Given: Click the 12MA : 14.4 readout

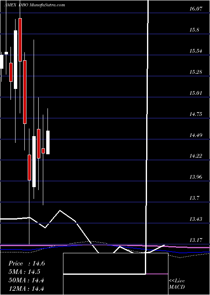Looking at the screenshot, I should pos(26,288).
